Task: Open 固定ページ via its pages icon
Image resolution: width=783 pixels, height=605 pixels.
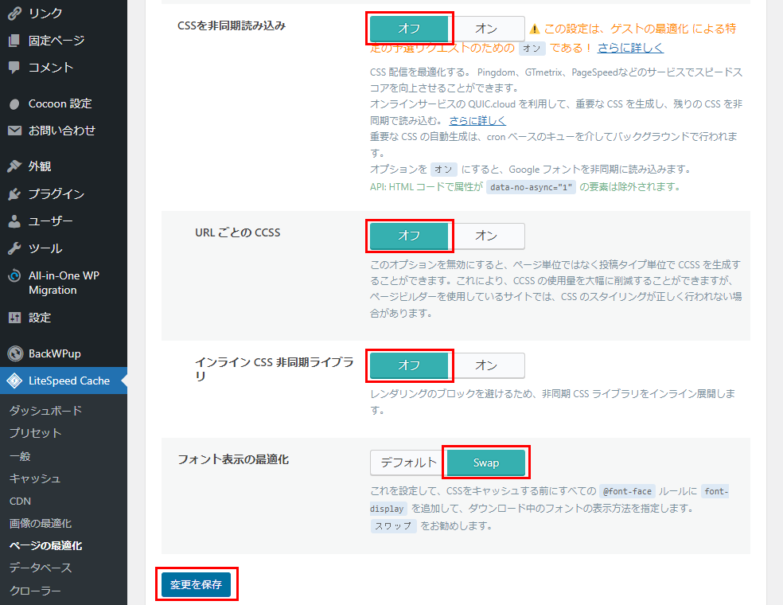Action: point(14,40)
